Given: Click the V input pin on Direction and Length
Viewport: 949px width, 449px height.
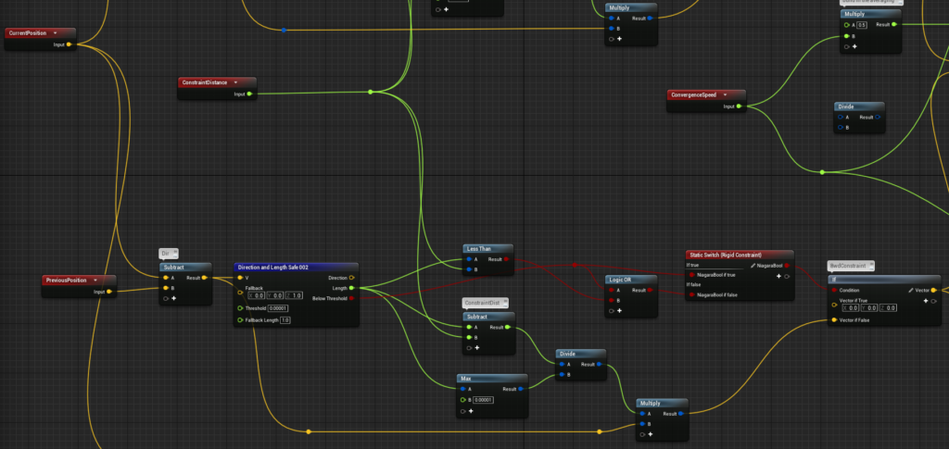Looking at the screenshot, I should point(240,278).
